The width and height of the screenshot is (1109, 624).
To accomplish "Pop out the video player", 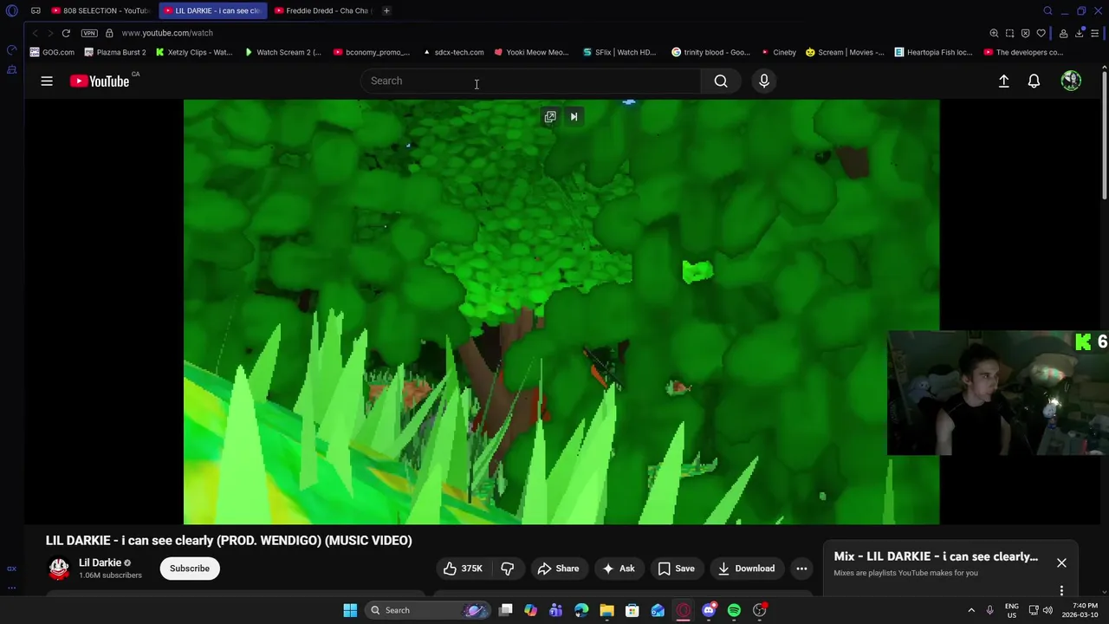I will (x=550, y=116).
